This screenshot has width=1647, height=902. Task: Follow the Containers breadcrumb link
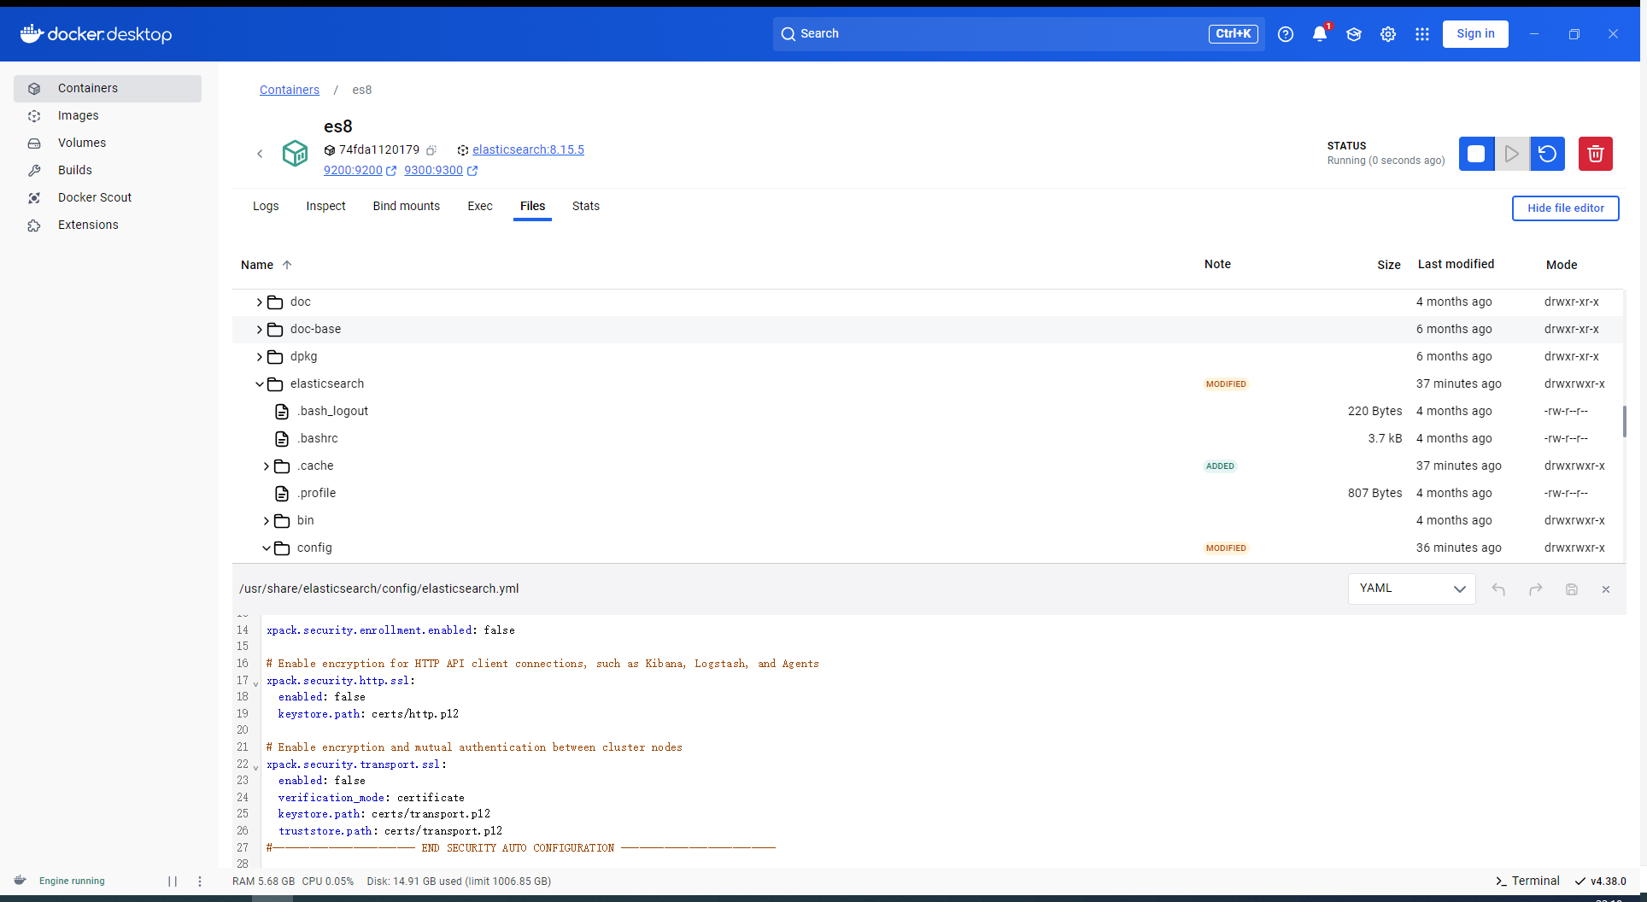pyautogui.click(x=290, y=91)
